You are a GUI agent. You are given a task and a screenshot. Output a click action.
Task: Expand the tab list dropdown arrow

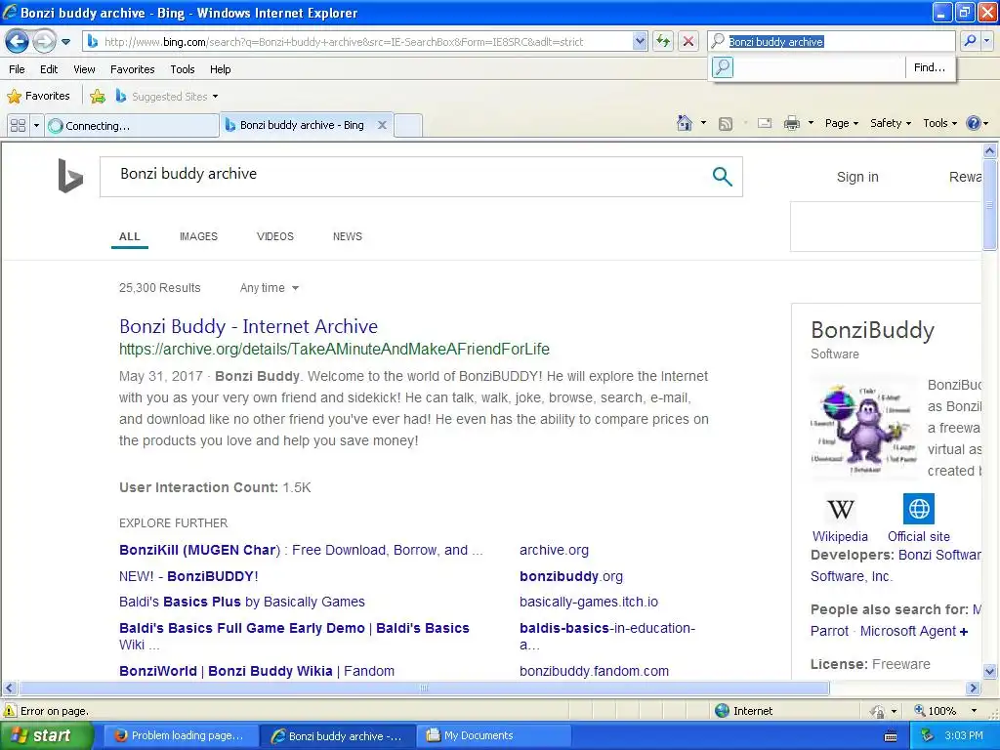click(36, 125)
